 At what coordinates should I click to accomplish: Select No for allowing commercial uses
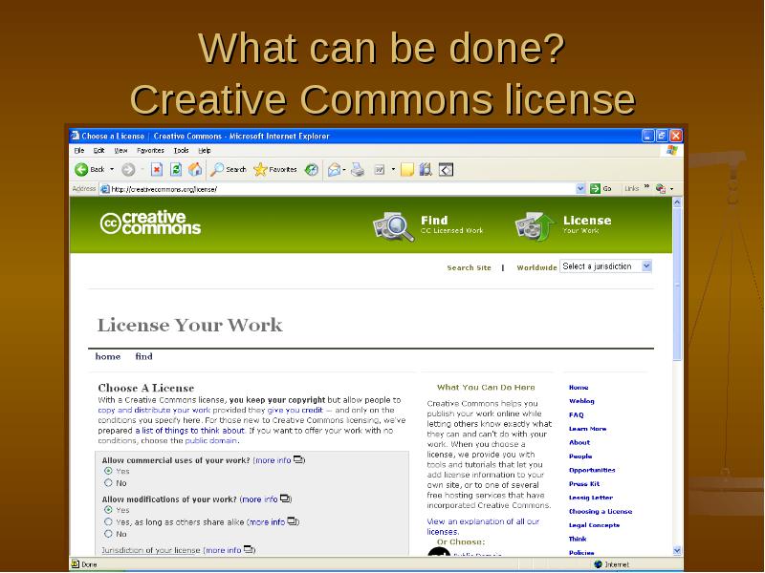pyautogui.click(x=108, y=483)
